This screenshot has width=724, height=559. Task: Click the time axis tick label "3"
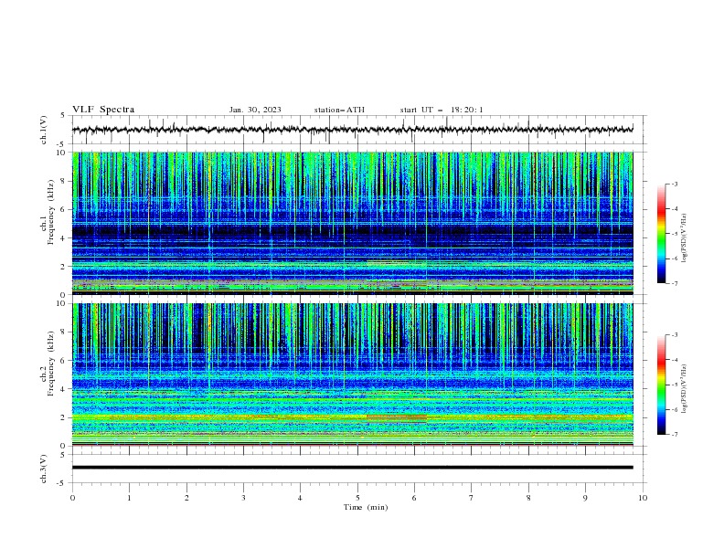tap(243, 498)
